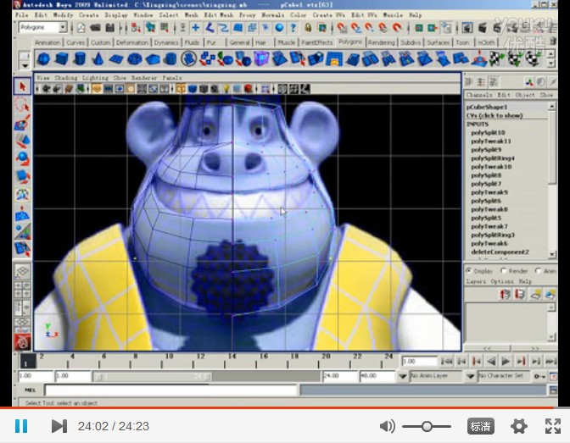Adjust the video volume slider

tap(427, 426)
